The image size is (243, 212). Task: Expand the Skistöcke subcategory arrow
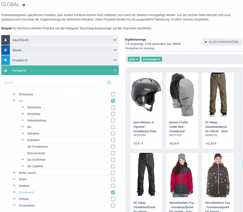click(x=23, y=113)
